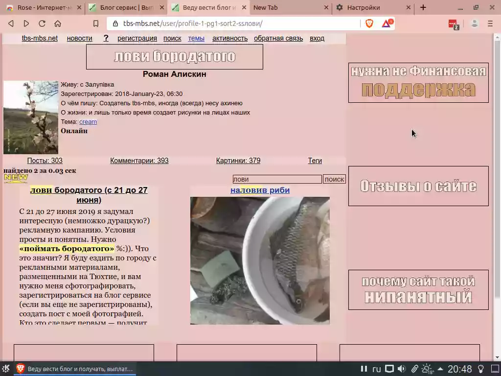This screenshot has width=501, height=376.
Task: Go to the browser home page
Action: pyautogui.click(x=58, y=23)
